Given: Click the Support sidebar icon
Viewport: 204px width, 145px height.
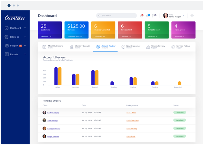Looking at the screenshot, I should pos(7,46).
